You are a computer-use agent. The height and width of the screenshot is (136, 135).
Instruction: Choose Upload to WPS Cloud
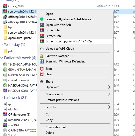point(75,49)
